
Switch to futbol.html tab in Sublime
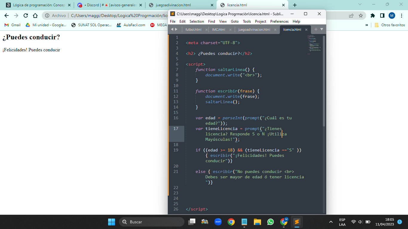pos(194,30)
